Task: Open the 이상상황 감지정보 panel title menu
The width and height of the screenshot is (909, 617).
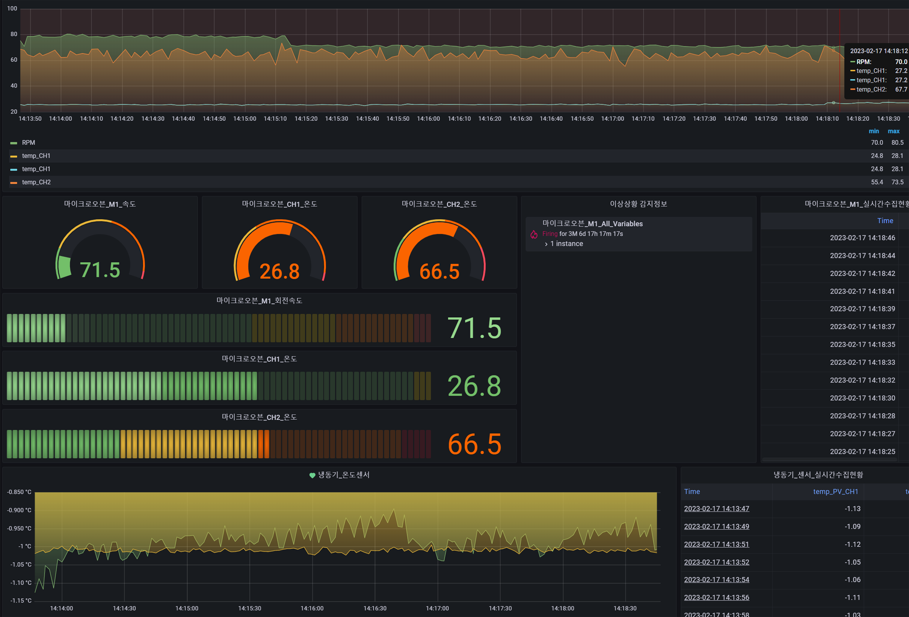Action: click(638, 204)
